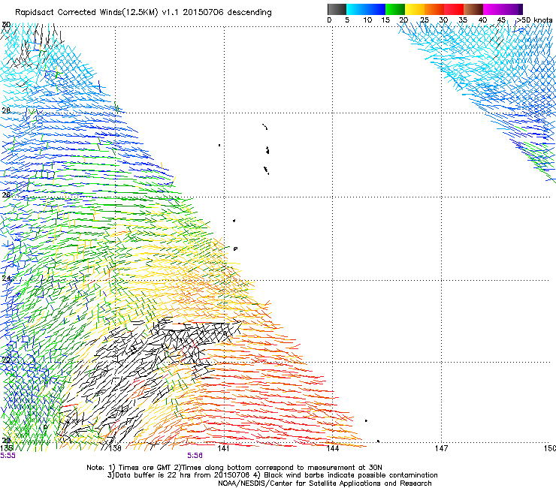The image size is (556, 488).
Task: Click the '28' latitude axis label
Action: (6, 110)
